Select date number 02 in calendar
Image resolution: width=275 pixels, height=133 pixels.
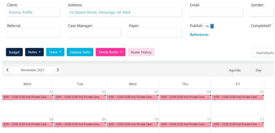104,92
